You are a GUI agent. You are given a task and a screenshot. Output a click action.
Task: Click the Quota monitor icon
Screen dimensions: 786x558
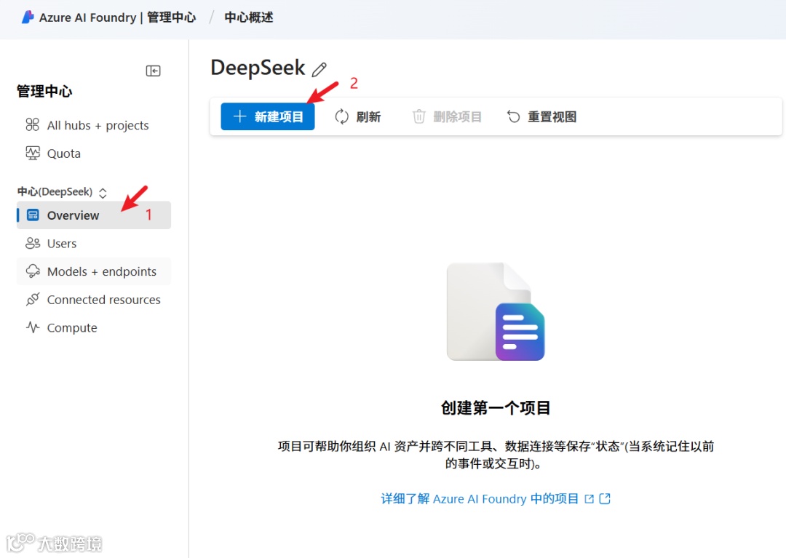pyautogui.click(x=33, y=153)
